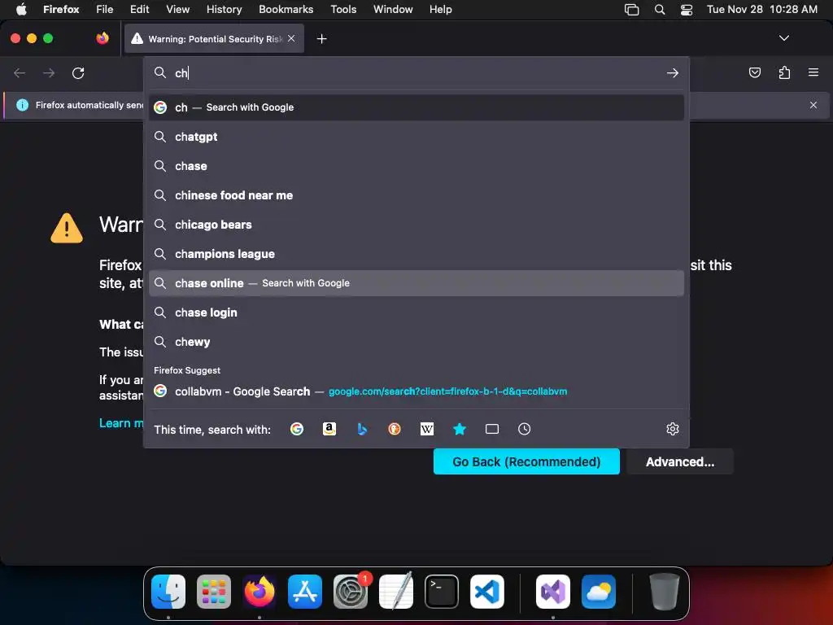
Task: Open Terminal from the dock
Action: point(442,592)
